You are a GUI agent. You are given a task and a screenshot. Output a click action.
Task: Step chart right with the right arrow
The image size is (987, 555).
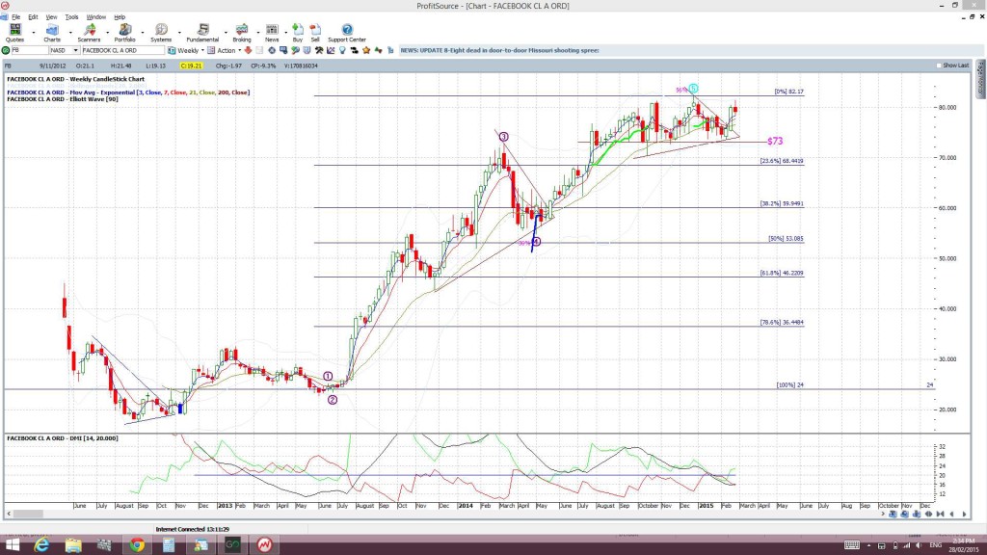[964, 515]
